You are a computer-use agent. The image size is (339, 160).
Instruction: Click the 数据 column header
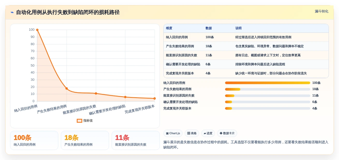[209, 28]
